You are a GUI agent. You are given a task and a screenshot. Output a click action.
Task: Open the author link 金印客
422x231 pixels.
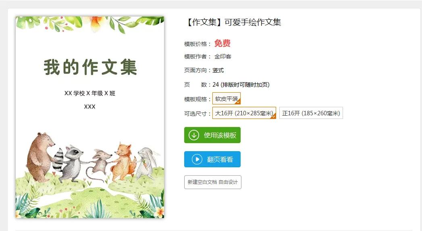223,56
